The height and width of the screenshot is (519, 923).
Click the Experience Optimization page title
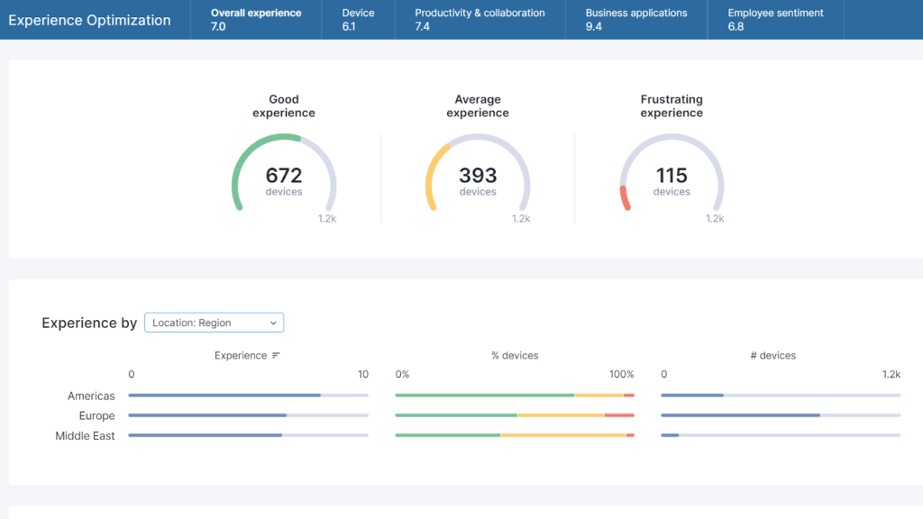point(89,20)
